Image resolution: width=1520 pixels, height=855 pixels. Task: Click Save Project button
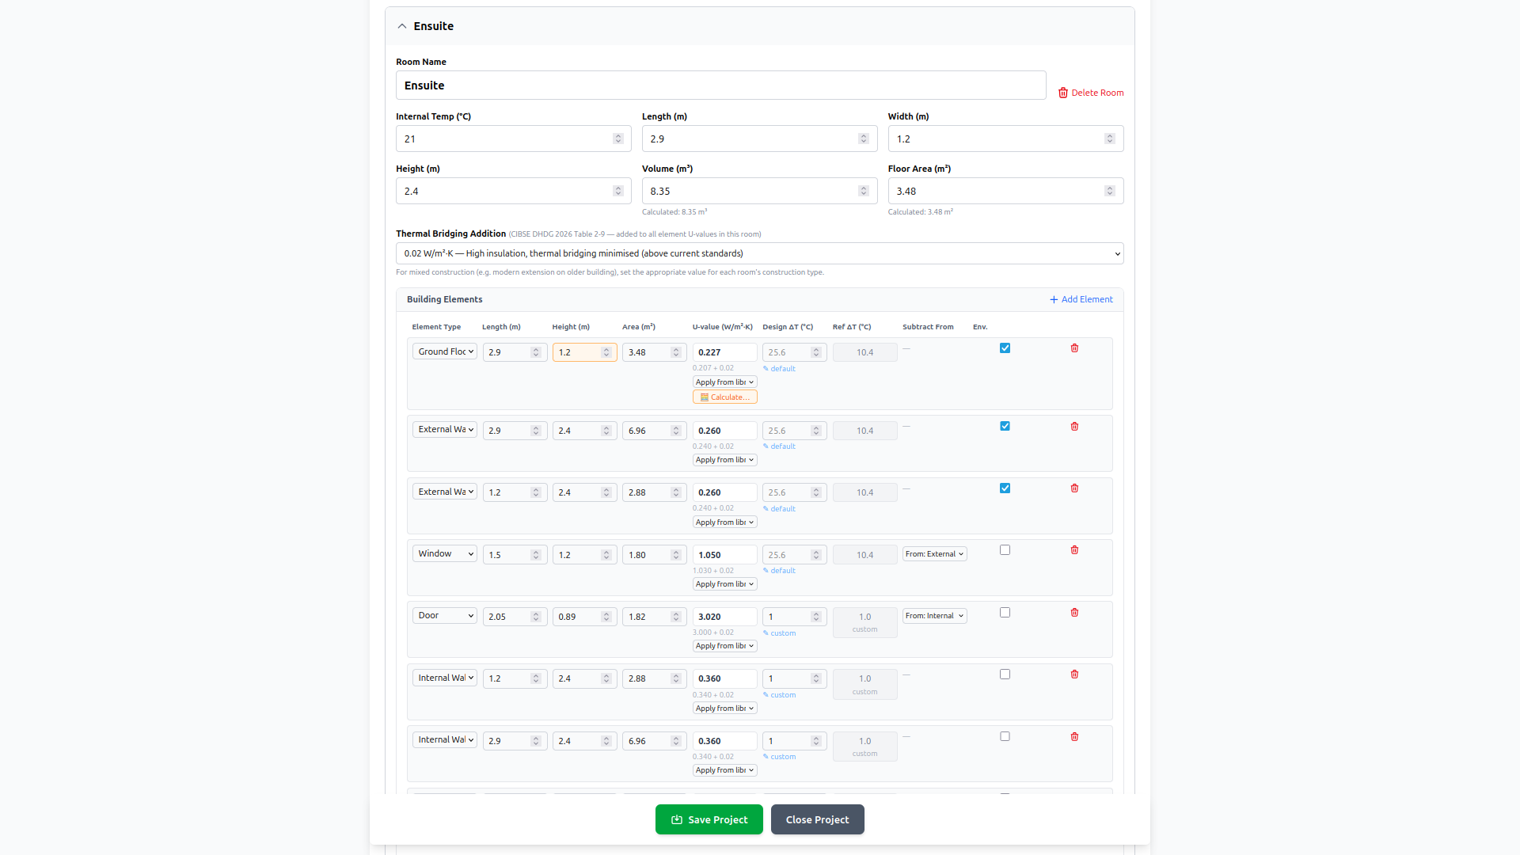(709, 819)
